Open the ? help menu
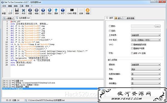Viewport: 167px width, 103px height. click(x=32, y=6)
